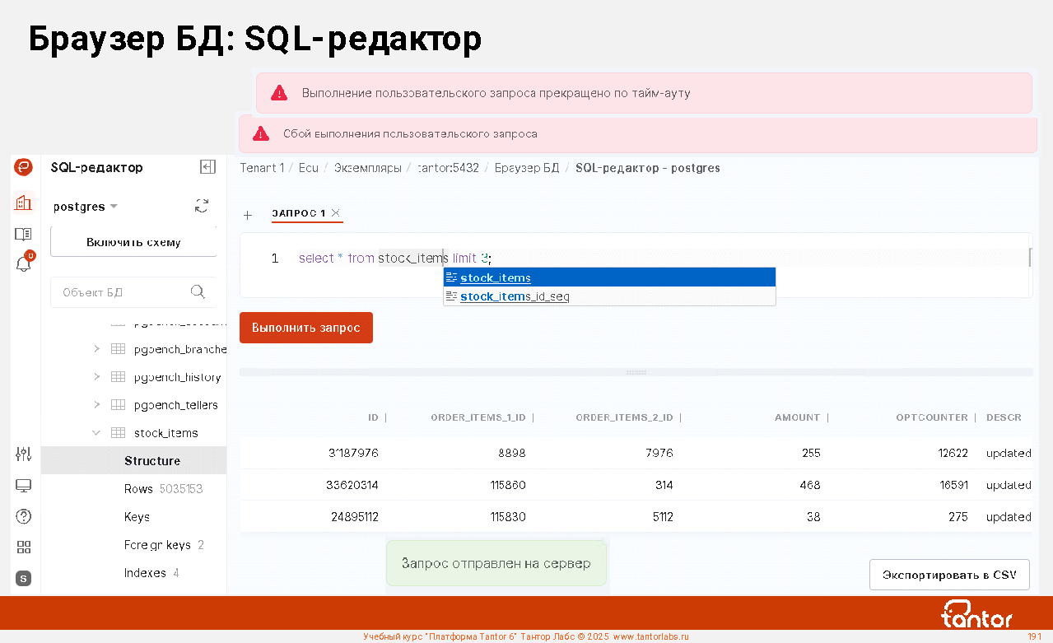Click the Объект БД search field
The width and height of the screenshot is (1053, 643).
123,292
